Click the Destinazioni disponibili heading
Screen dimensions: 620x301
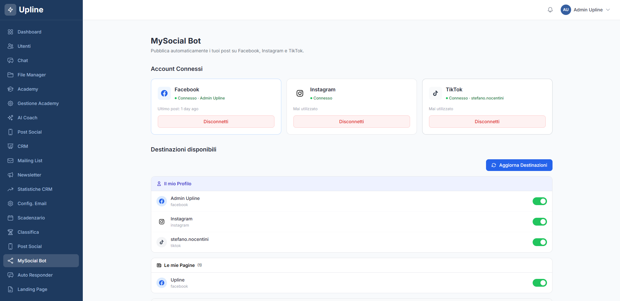[184, 150]
